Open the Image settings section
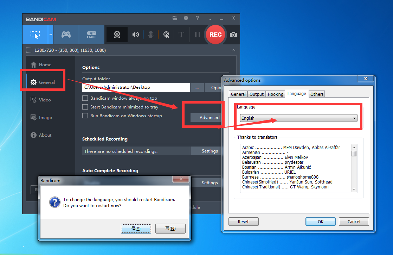Image resolution: width=393 pixels, height=255 pixels. tap(41, 117)
